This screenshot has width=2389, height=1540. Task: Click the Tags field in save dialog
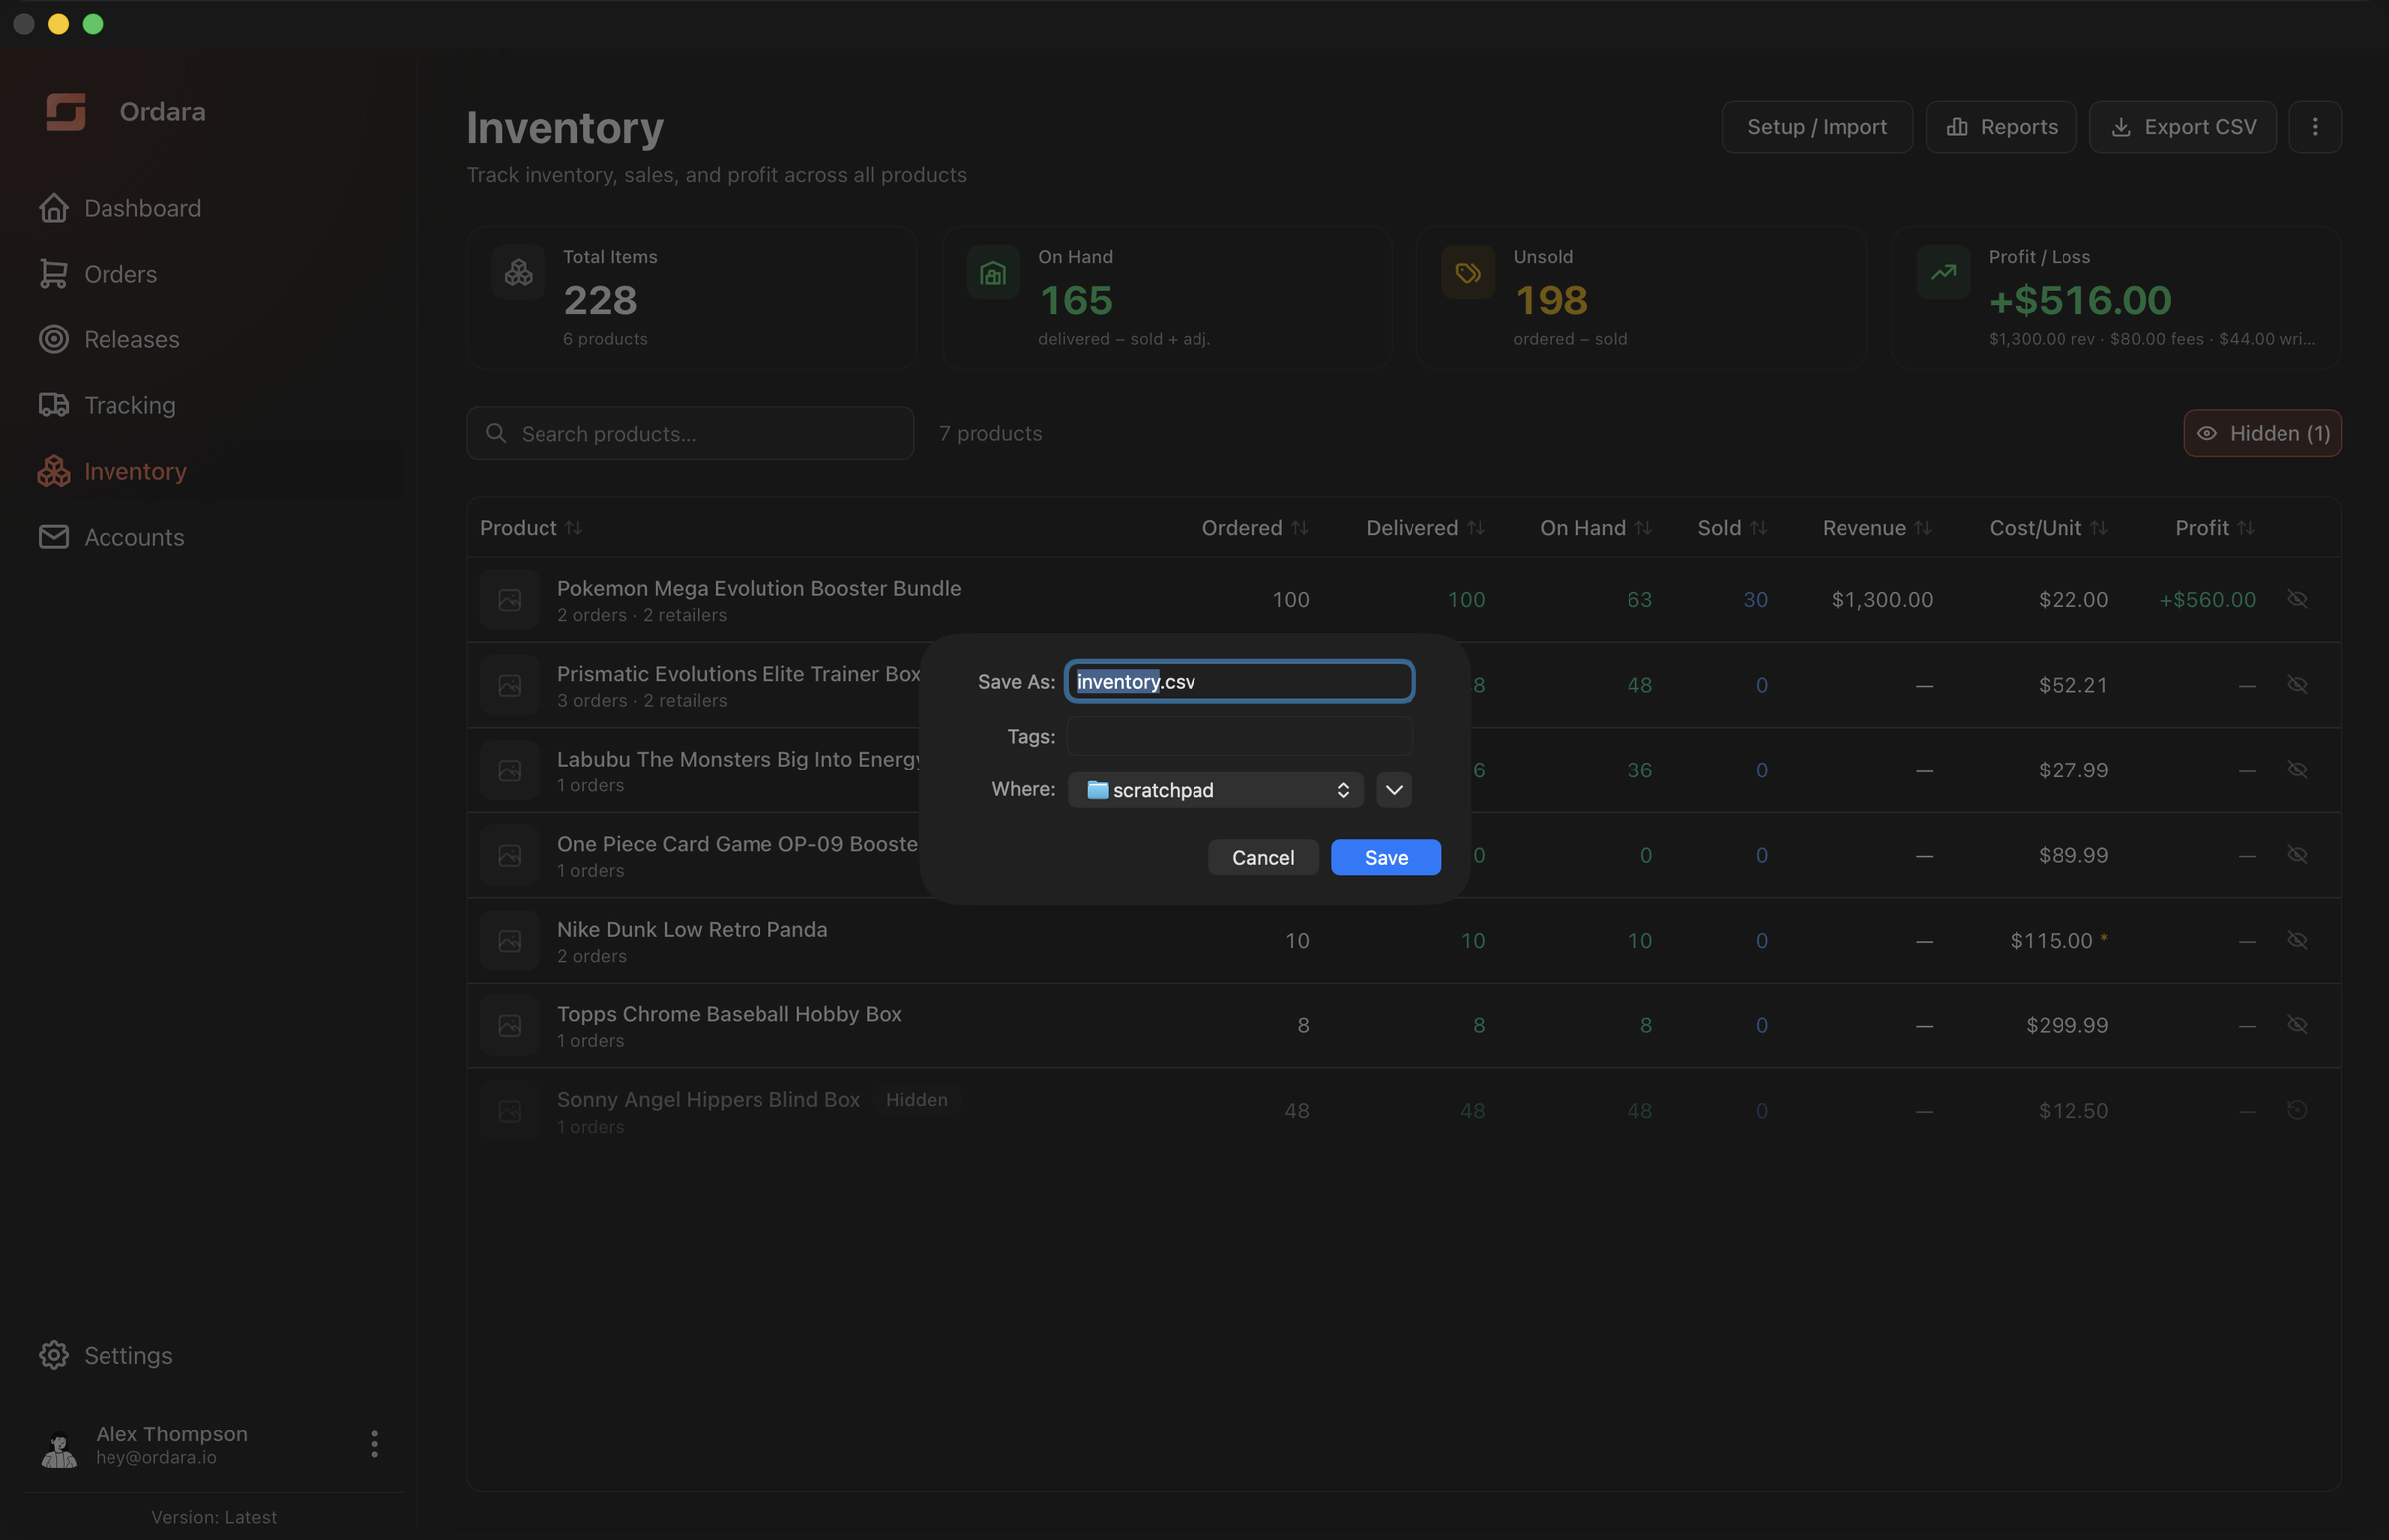tap(1239, 735)
